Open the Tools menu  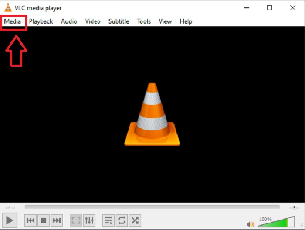[144, 21]
